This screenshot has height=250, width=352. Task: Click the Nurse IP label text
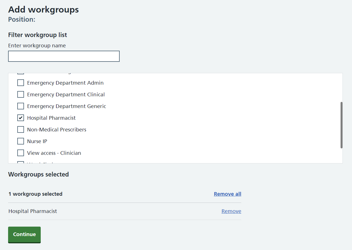[37, 141]
